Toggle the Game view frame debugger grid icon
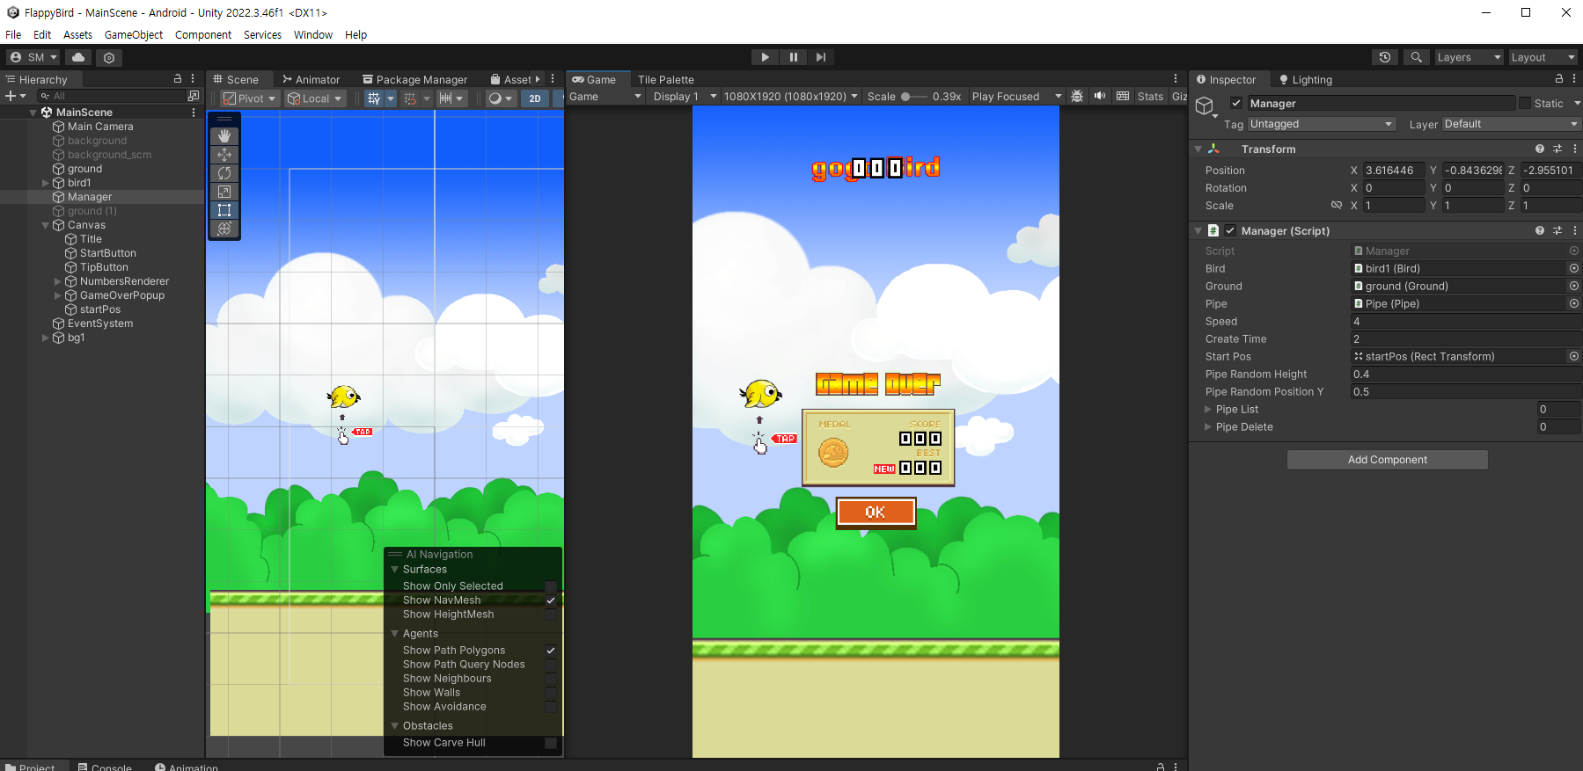 coord(1123,96)
